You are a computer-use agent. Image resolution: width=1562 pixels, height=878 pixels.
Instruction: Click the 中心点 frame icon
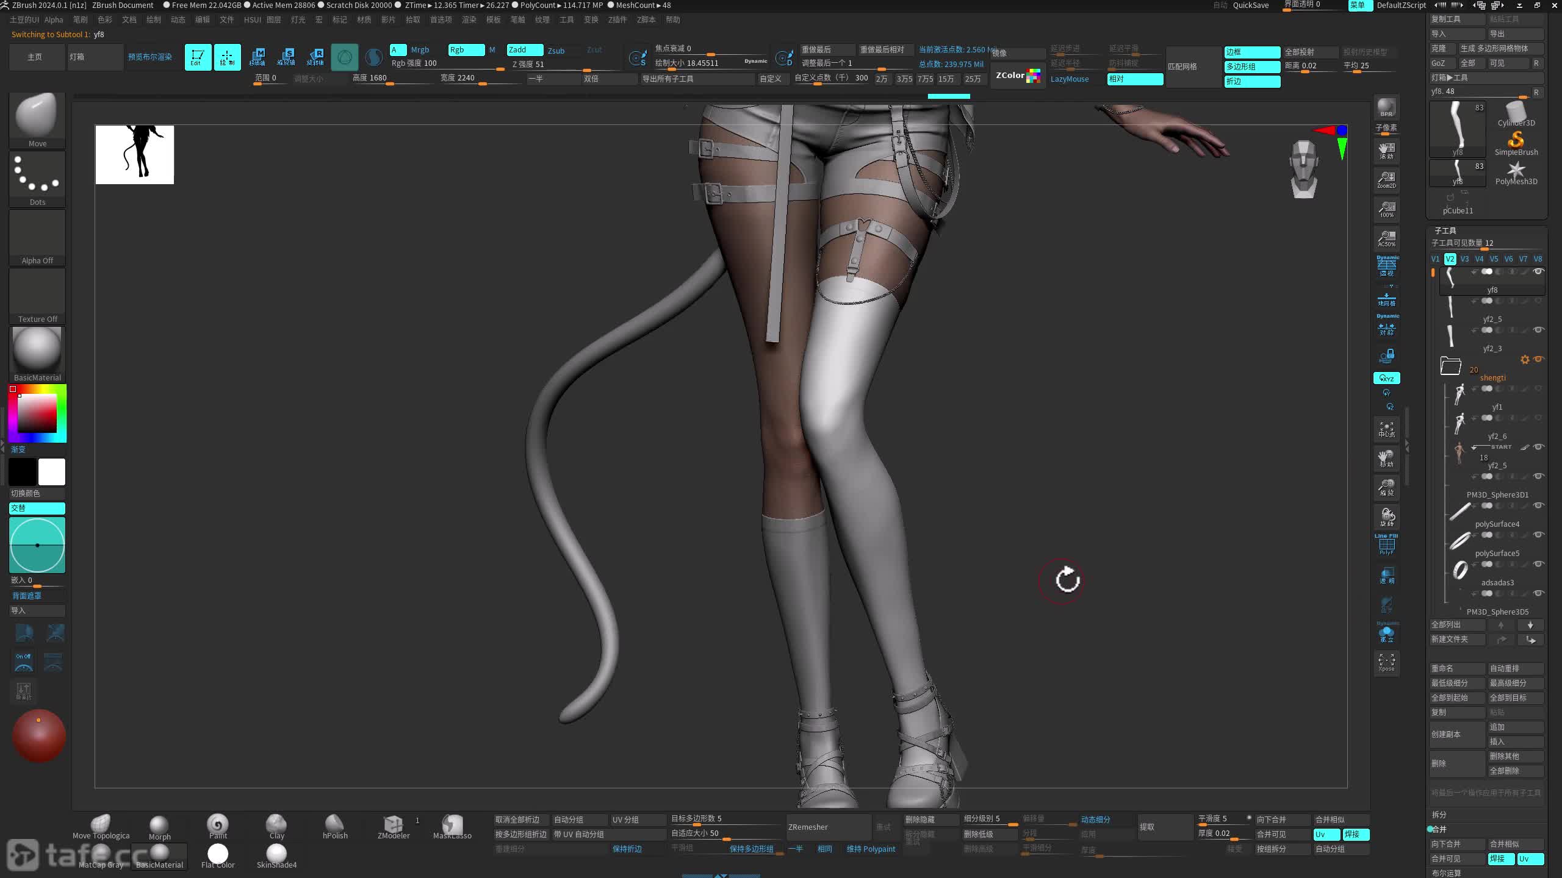[1386, 429]
